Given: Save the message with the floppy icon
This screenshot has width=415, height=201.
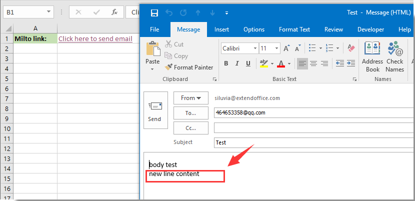Looking at the screenshot, I should coord(154,12).
